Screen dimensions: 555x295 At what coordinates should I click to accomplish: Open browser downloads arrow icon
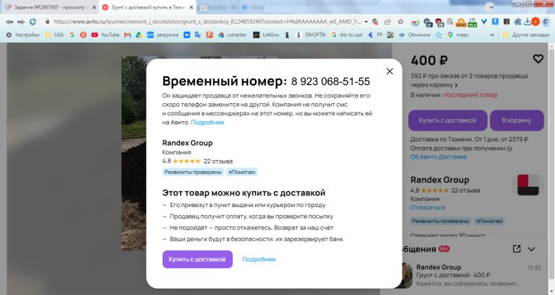point(527,22)
